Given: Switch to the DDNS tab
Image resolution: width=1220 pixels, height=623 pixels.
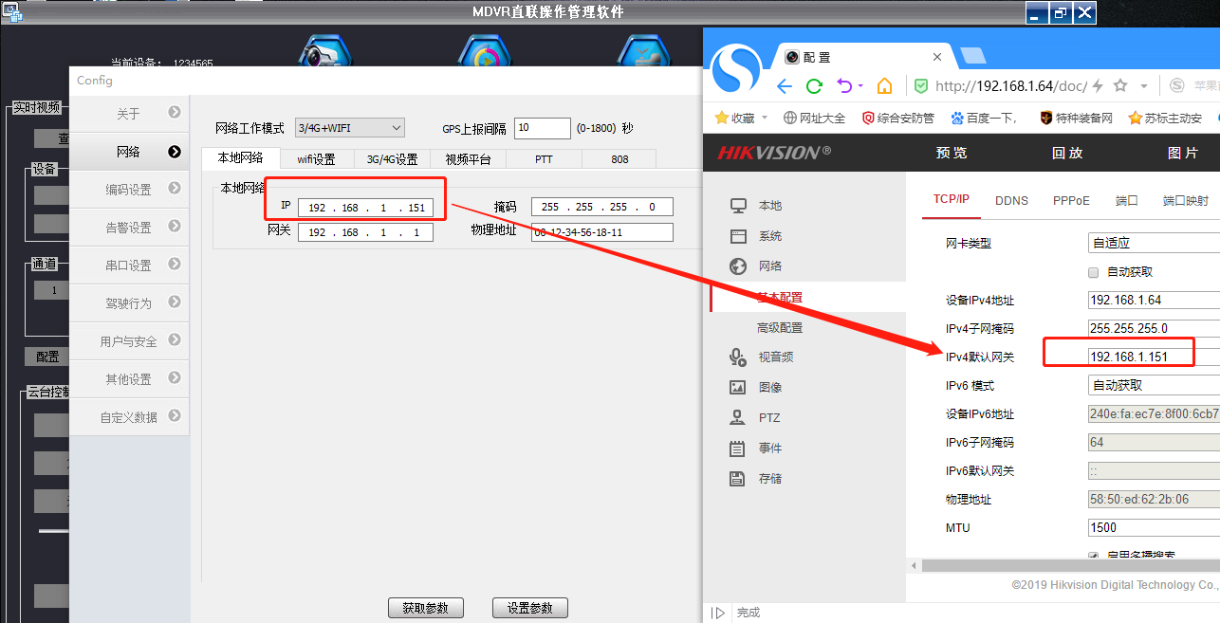Looking at the screenshot, I should (1011, 200).
